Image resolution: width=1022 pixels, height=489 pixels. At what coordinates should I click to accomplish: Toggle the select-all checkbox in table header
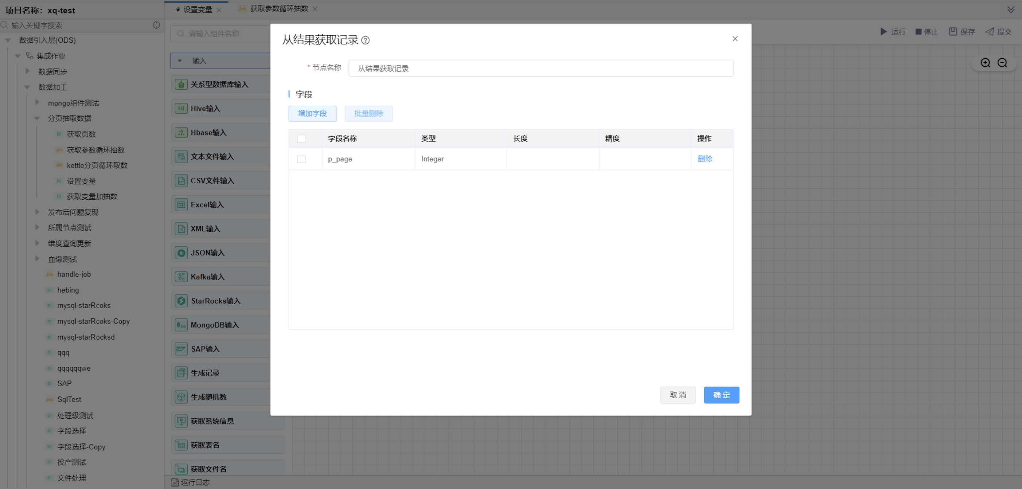click(x=301, y=138)
